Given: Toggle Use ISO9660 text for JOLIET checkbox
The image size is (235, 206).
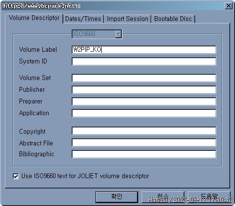Looking at the screenshot, I should coord(16,176).
